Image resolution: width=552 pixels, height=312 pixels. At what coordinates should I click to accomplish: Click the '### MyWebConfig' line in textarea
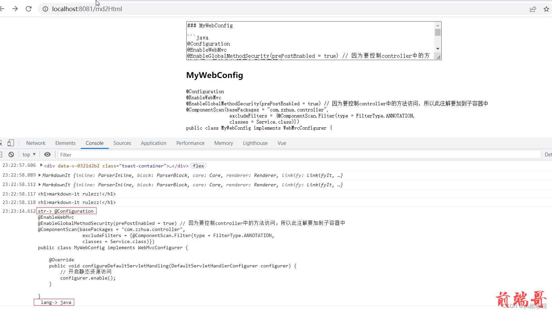click(210, 26)
